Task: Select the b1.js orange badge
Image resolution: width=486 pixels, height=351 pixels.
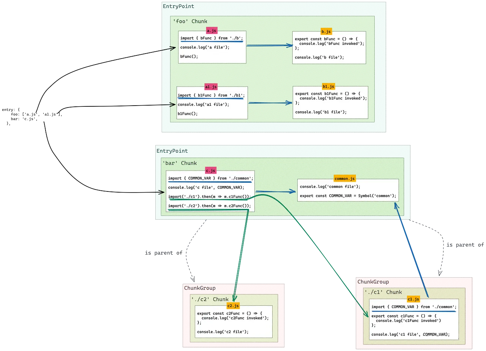Action: click(328, 86)
